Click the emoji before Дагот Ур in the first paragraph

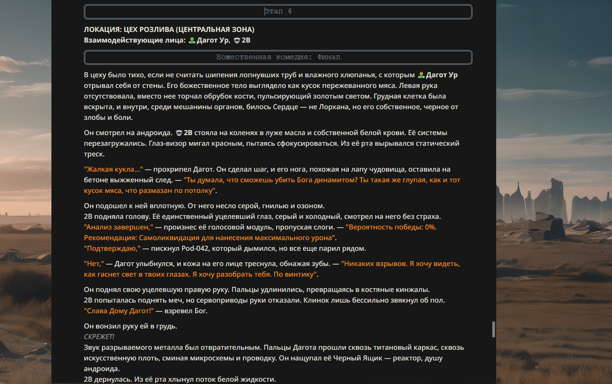(421, 75)
